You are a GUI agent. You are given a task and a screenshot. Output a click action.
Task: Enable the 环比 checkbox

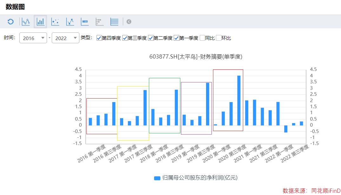[x=218, y=38]
